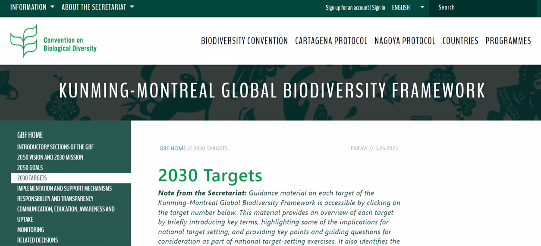Click GBF HOME breadcrumb link
The image size is (541, 246).
pyautogui.click(x=173, y=148)
